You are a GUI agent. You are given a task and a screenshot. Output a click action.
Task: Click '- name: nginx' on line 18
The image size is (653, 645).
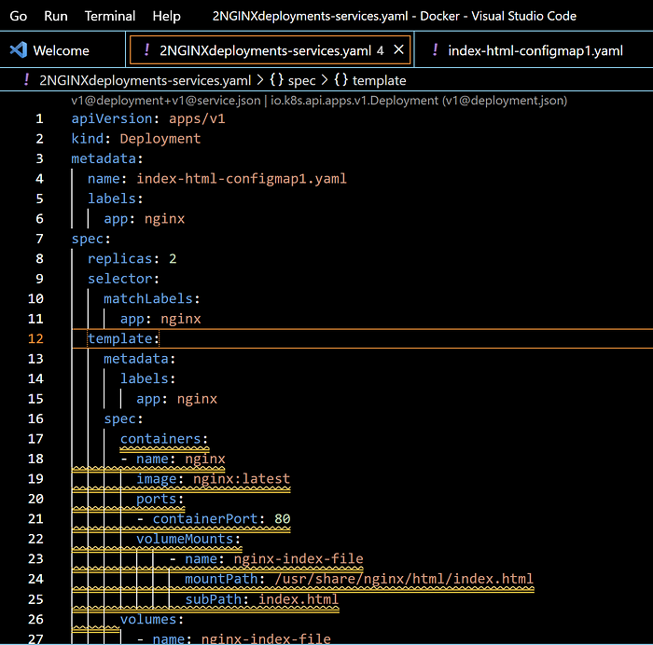(173, 459)
